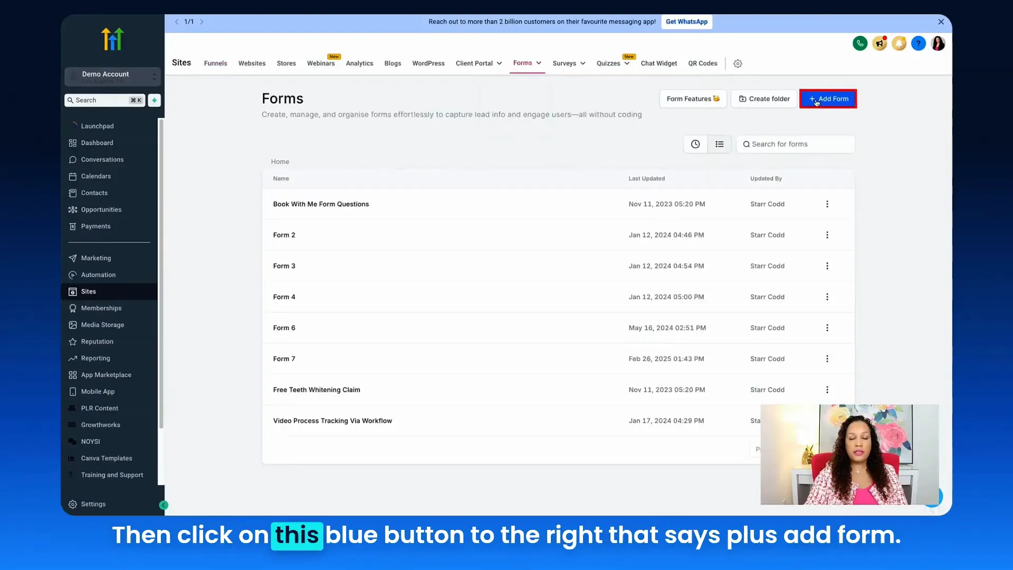
Task: Click the Create folder button
Action: 764,99
